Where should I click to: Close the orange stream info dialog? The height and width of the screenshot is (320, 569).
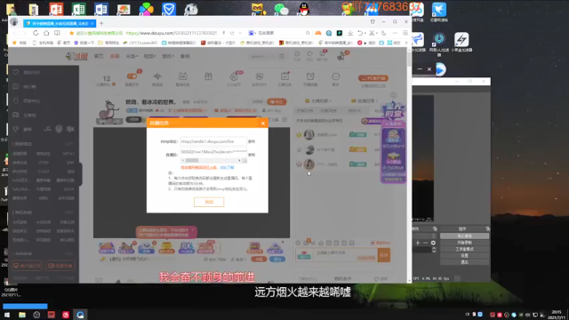point(263,124)
